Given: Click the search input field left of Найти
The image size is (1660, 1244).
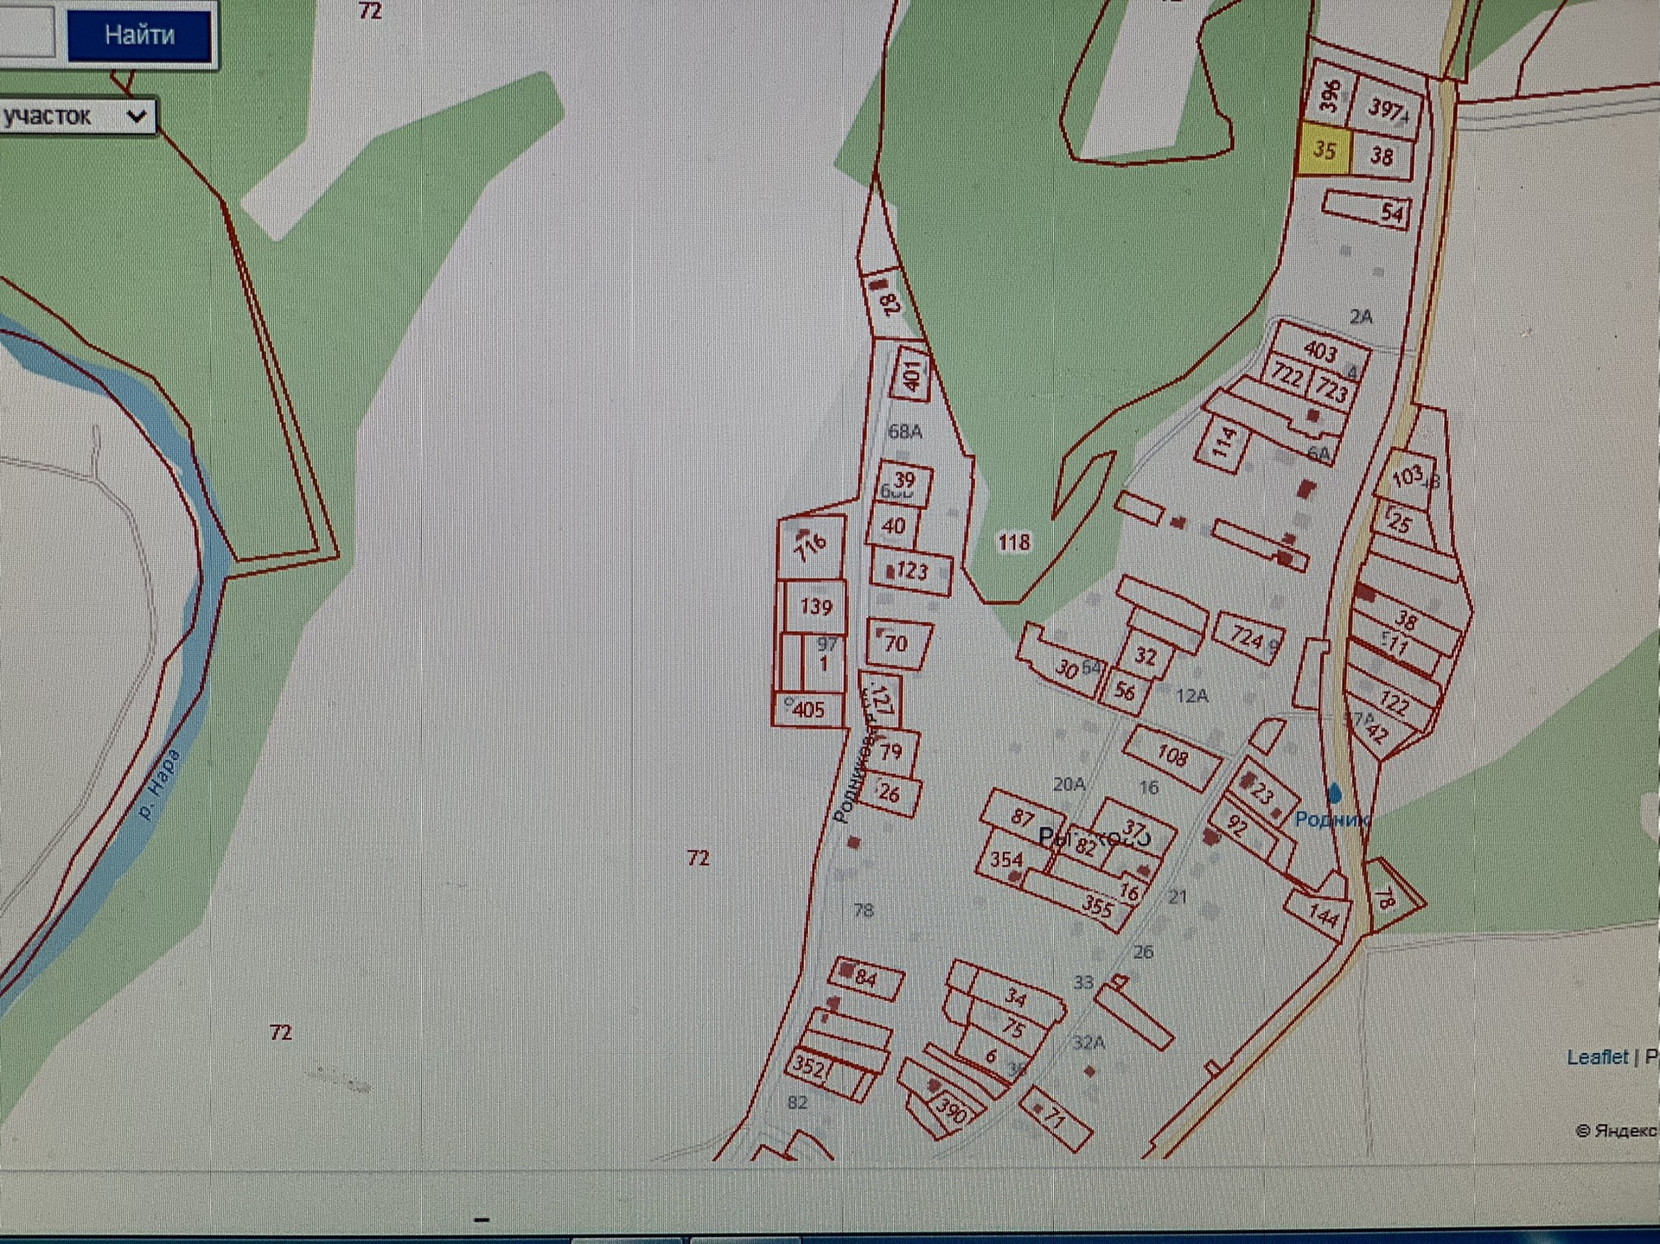Looking at the screenshot, I should pos(26,33).
